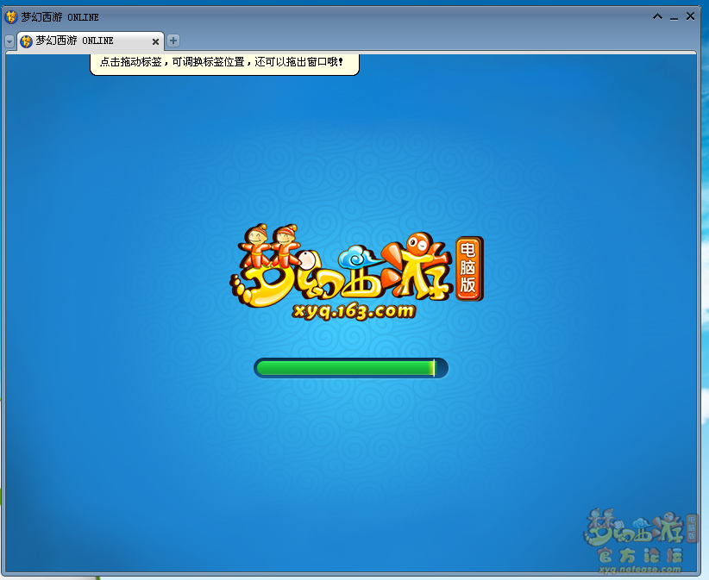Click the green loading progress bar
The width and height of the screenshot is (709, 580).
[351, 368]
